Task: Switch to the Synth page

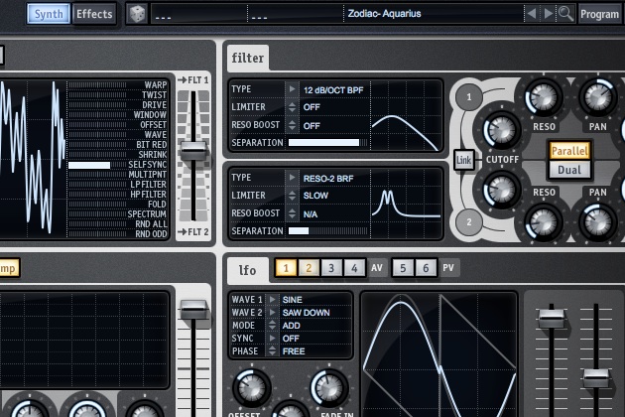Action: pos(49,14)
